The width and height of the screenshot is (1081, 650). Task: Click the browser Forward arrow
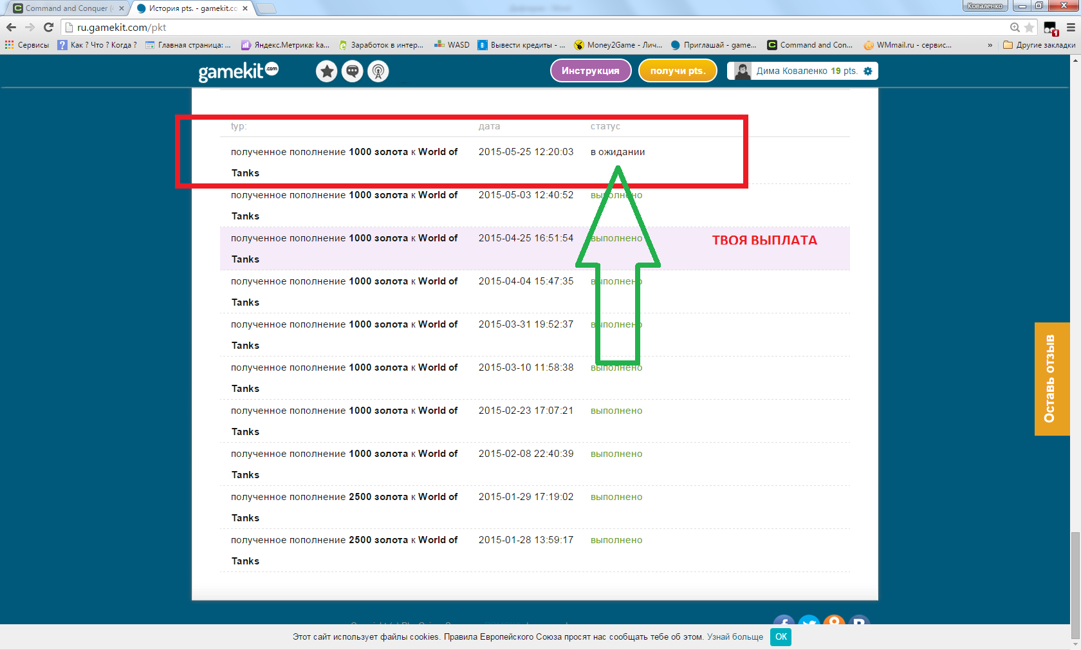pyautogui.click(x=30, y=27)
